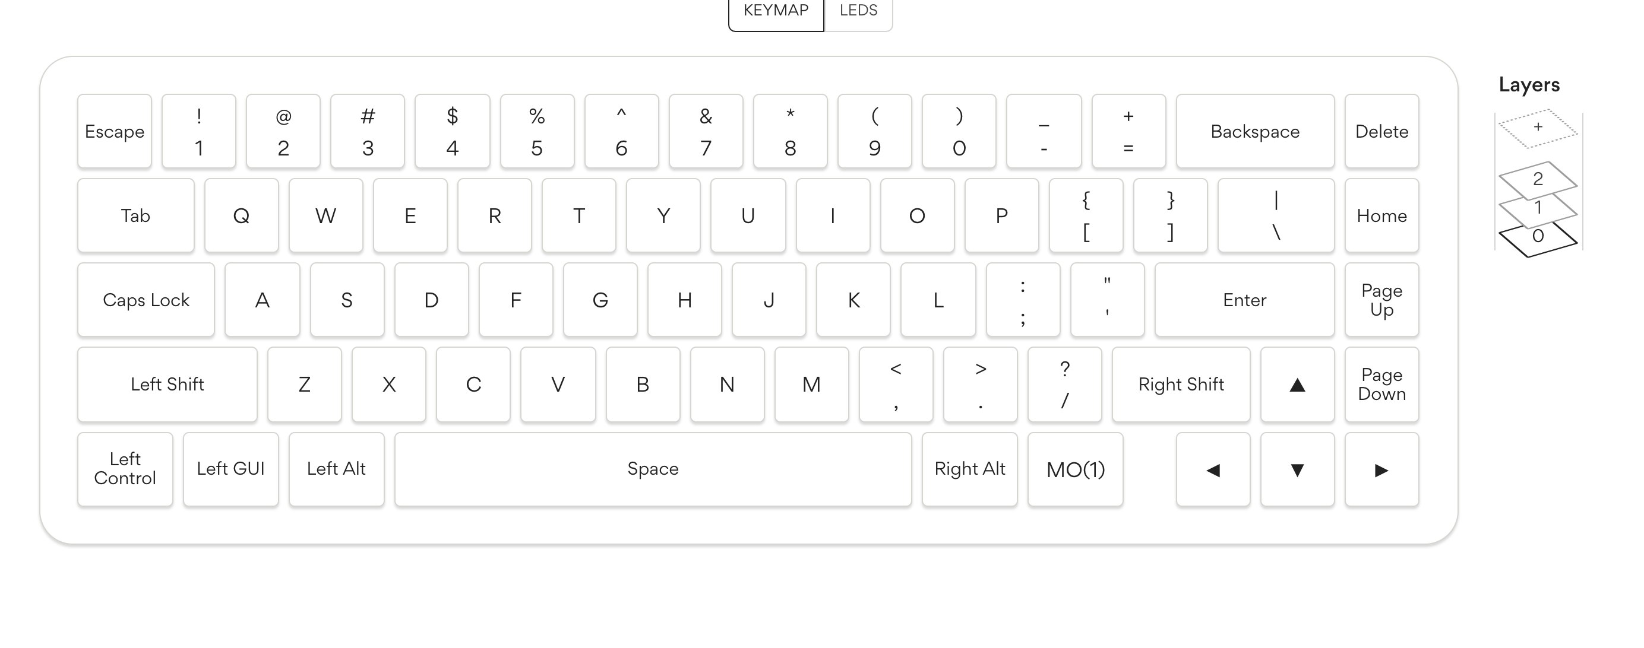This screenshot has height=648, width=1644.
Task: Click the right arrow key
Action: (1381, 470)
